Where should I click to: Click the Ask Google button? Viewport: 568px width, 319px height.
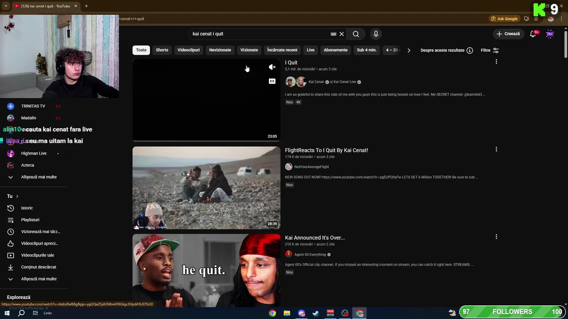505,19
